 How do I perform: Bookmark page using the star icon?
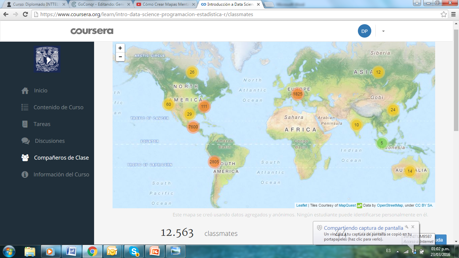(x=444, y=14)
